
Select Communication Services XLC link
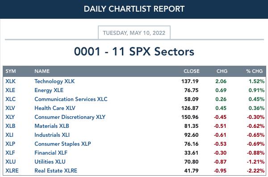pos(71,99)
